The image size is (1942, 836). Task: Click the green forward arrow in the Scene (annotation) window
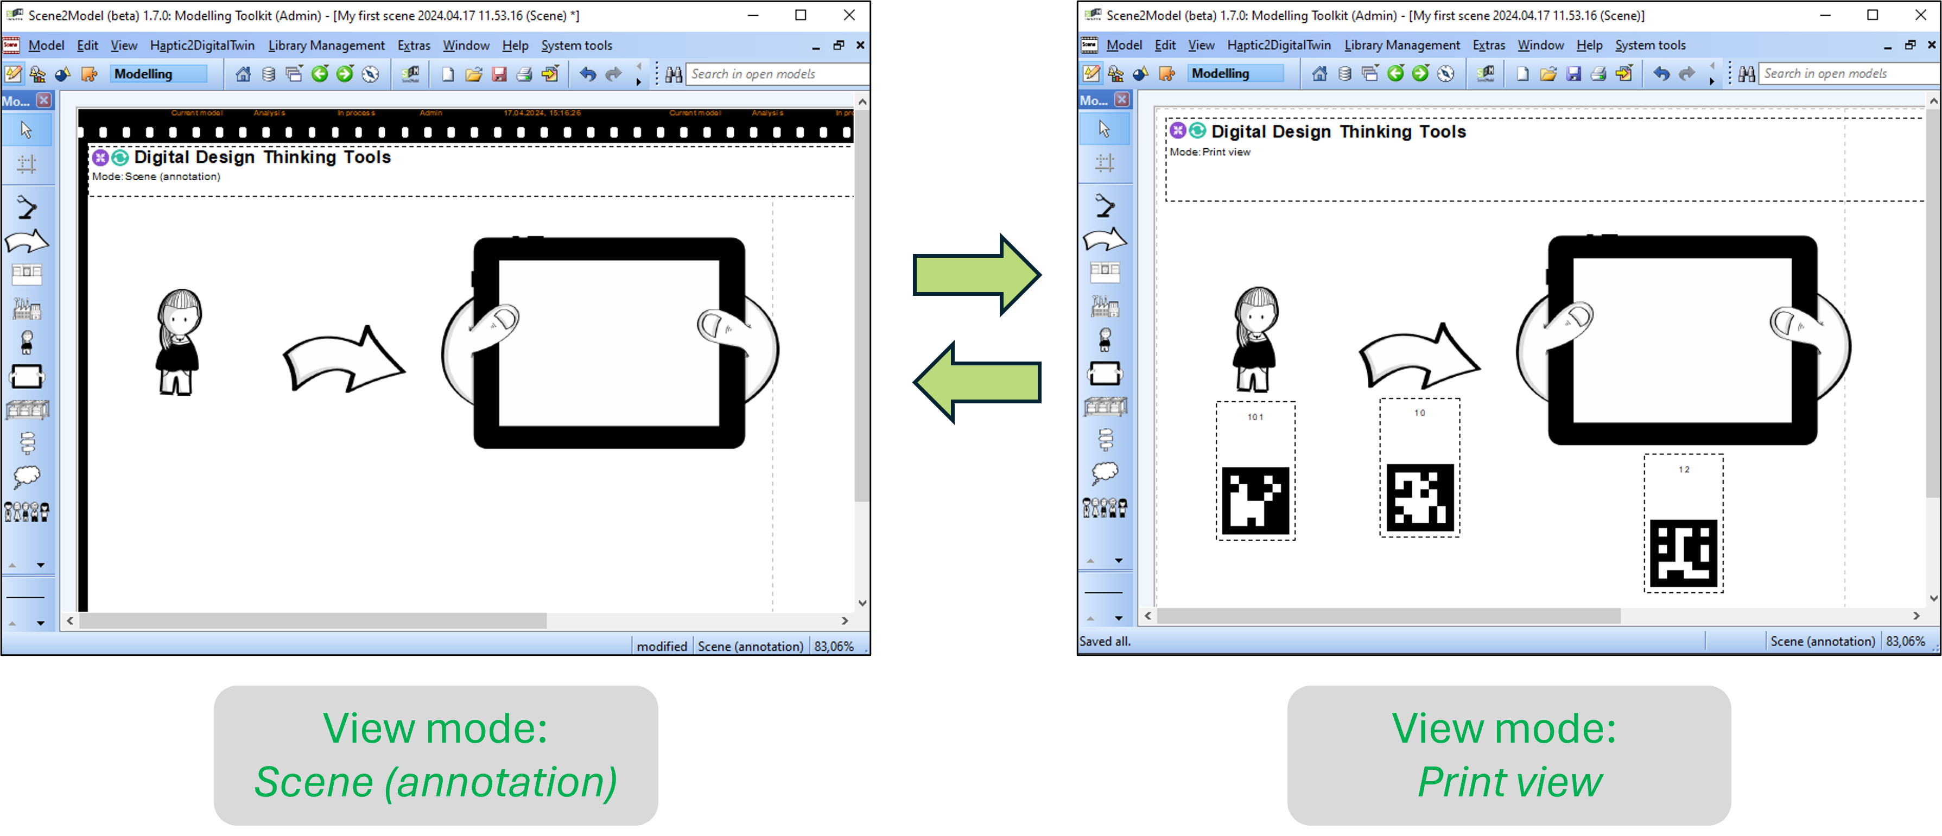345,74
